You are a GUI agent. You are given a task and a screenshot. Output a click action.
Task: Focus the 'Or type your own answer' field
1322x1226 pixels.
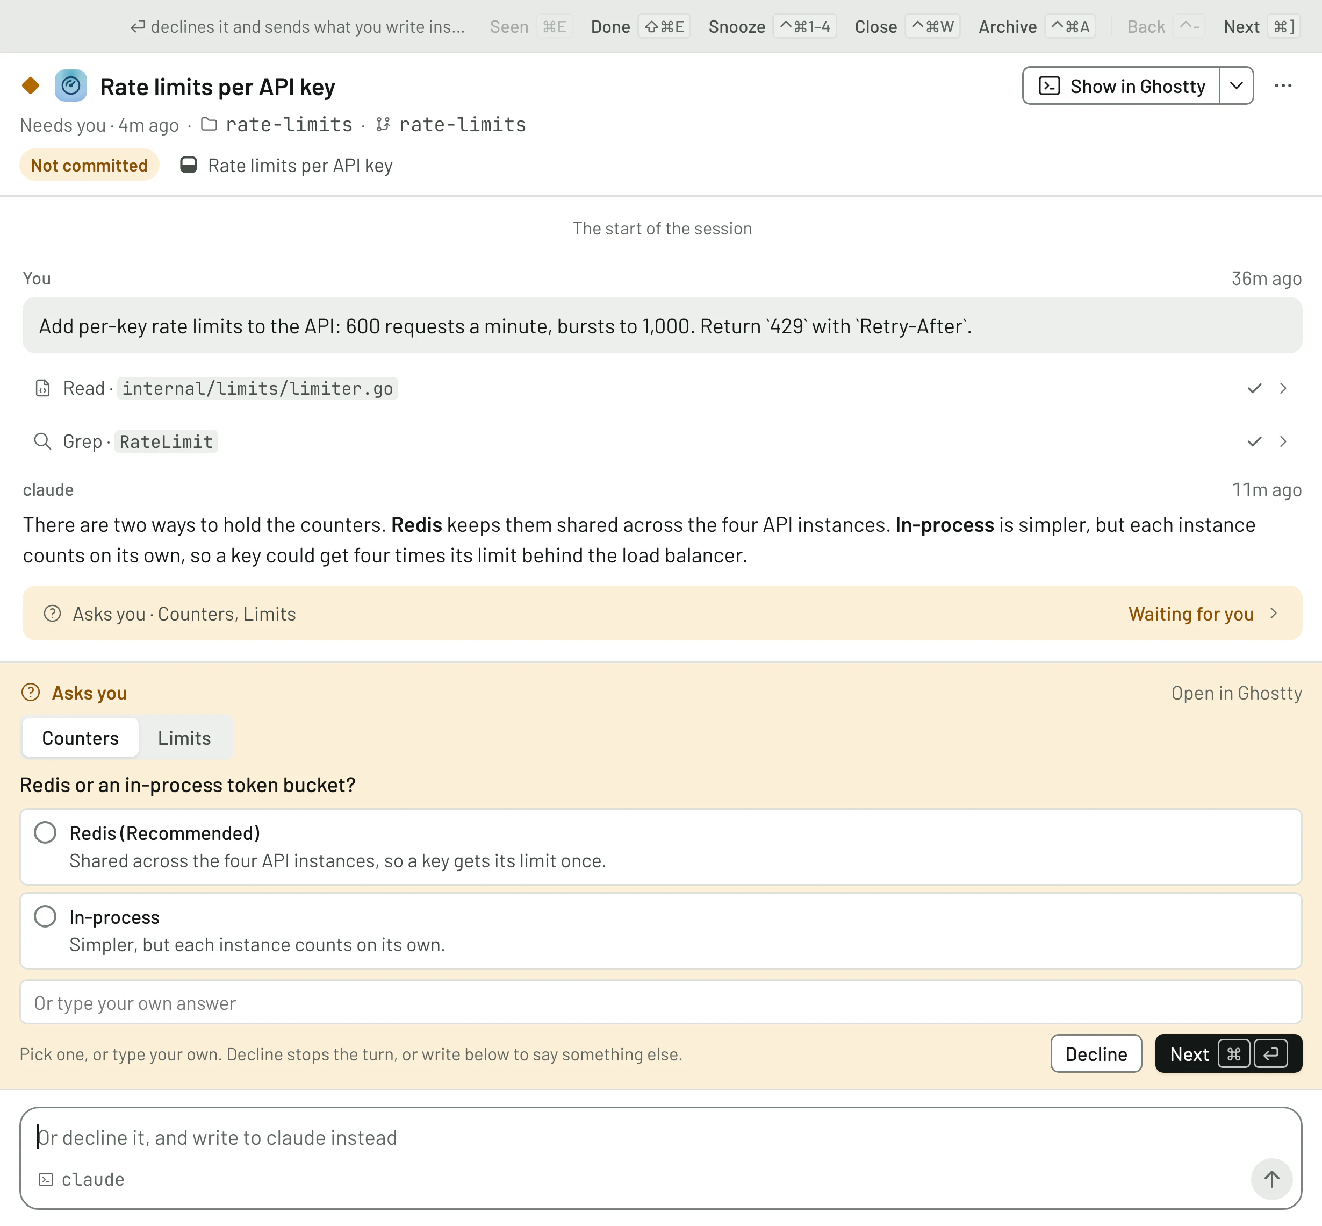pos(661,1002)
